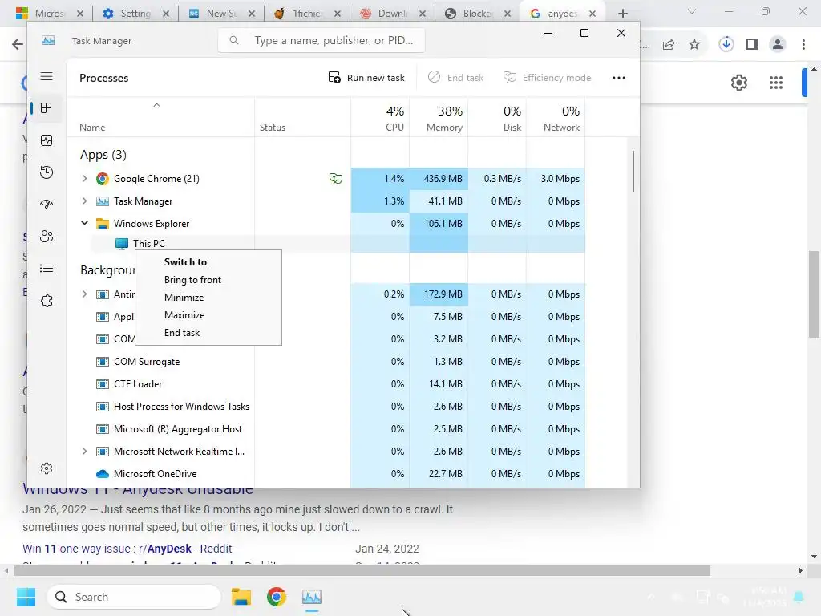Collapse Windows Explorer process group

tap(84, 223)
